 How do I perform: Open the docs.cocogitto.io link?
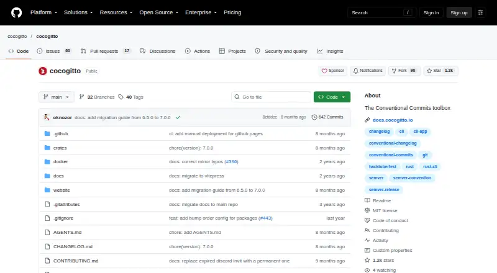[x=393, y=120]
